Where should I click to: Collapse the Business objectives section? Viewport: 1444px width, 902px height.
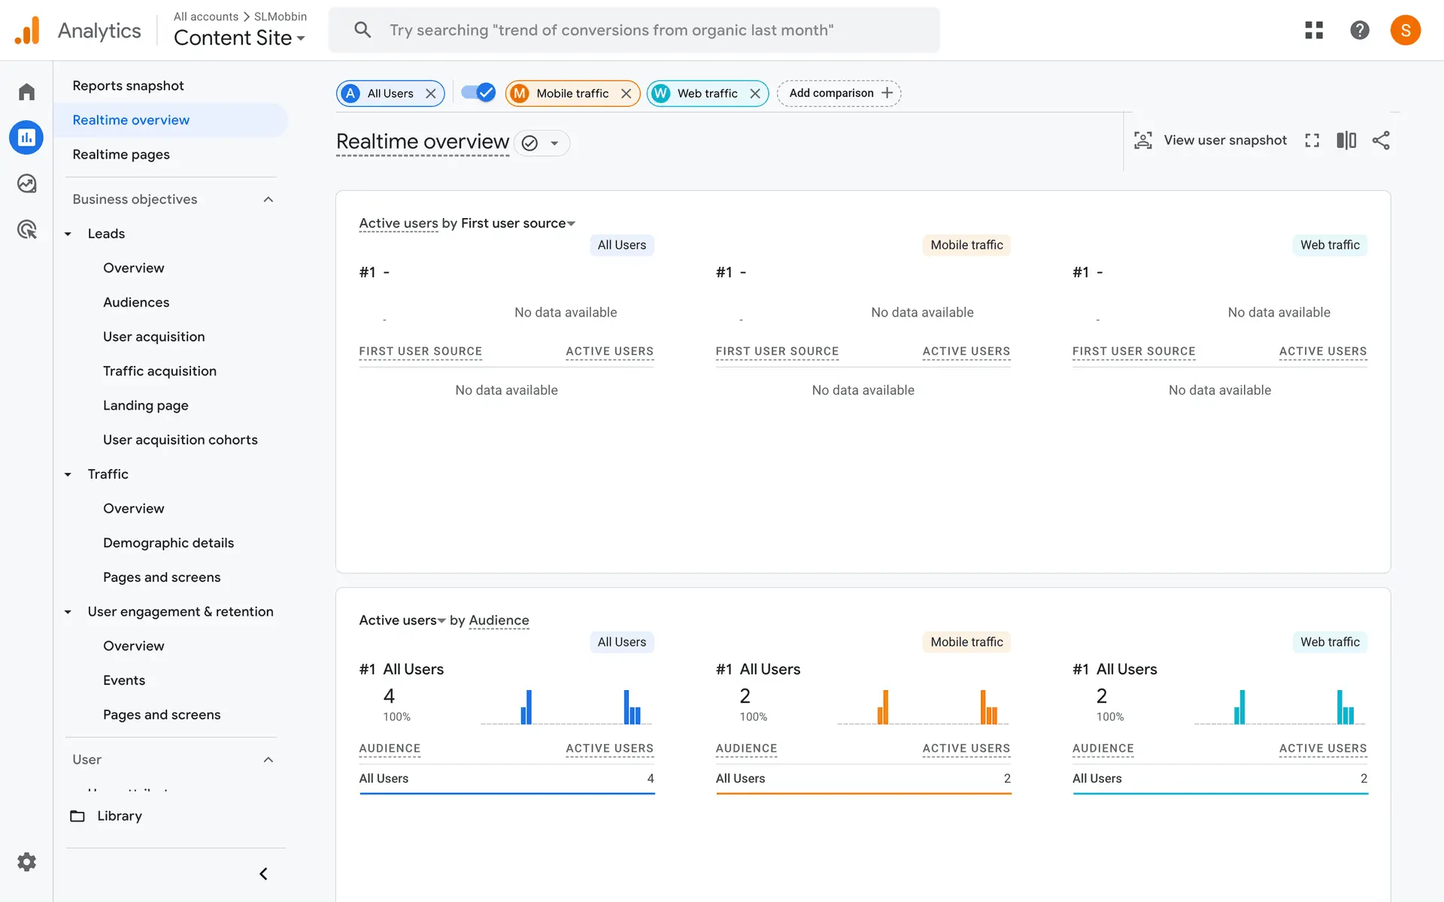268,199
